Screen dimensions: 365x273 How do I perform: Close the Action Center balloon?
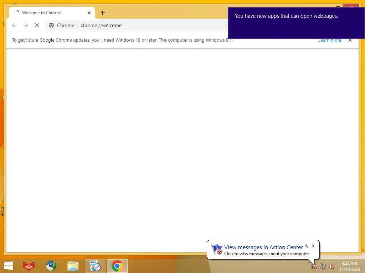[313, 246]
